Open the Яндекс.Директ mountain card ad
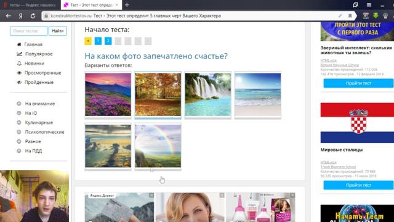The image size is (394, 222). pos(119,207)
